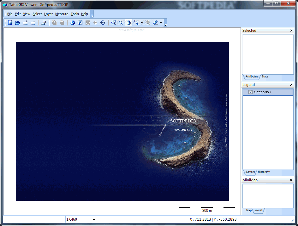Open the 1:6460 scale combo box

94,220
